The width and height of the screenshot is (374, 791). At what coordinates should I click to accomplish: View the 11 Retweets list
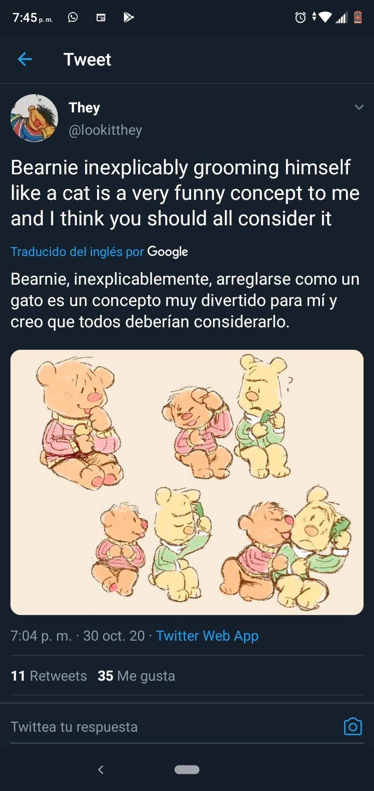pyautogui.click(x=49, y=675)
